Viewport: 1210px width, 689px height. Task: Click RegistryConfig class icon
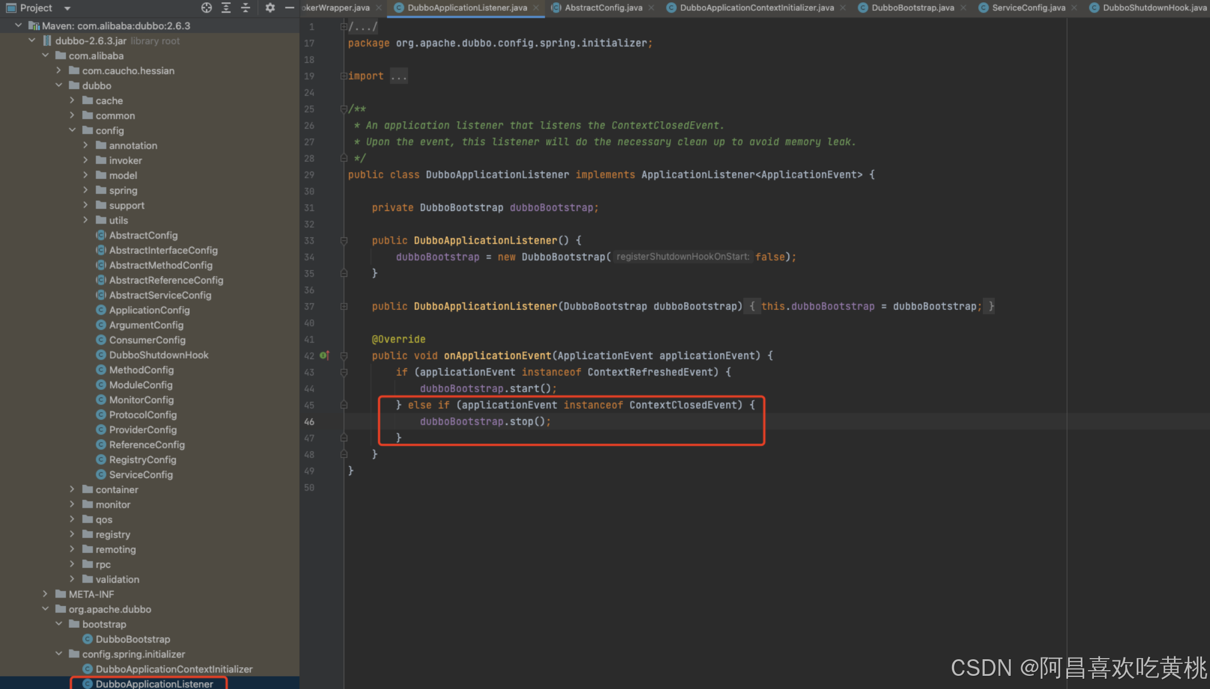(101, 459)
